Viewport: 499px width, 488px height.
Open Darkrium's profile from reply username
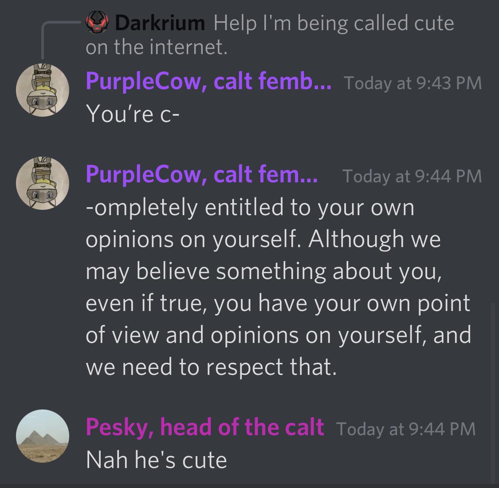tap(160, 23)
